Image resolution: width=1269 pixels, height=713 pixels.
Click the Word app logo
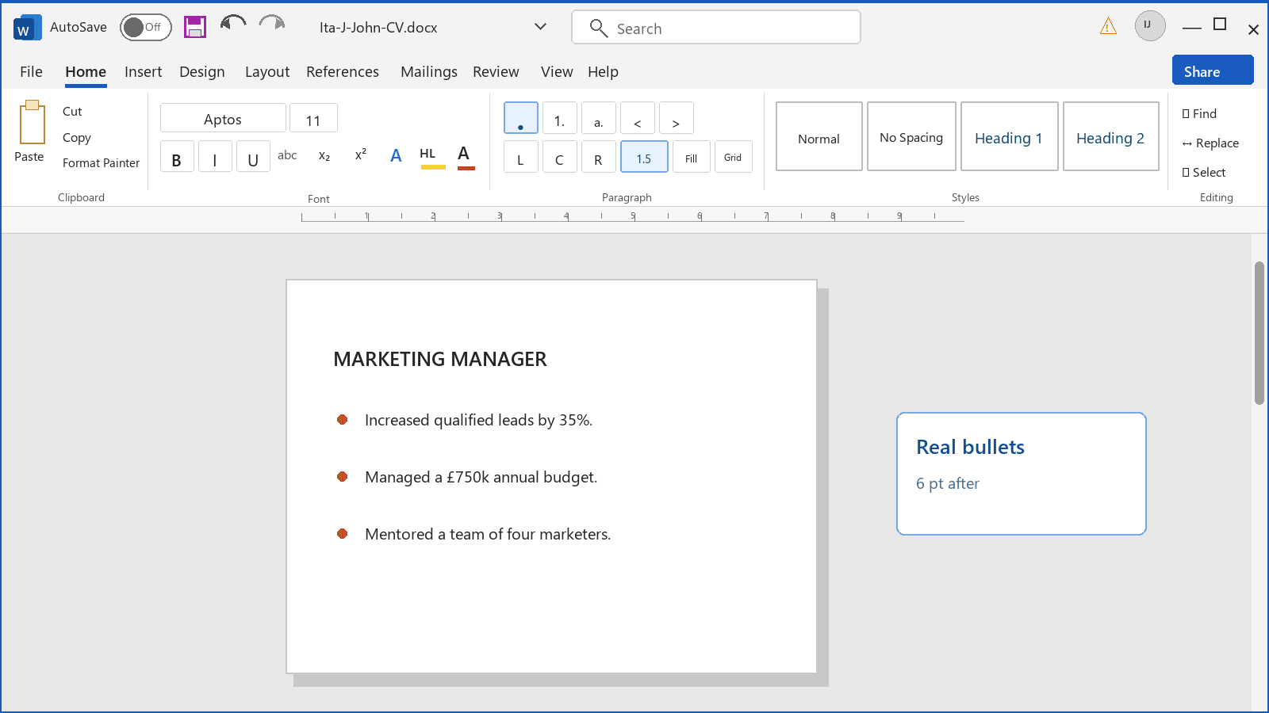pyautogui.click(x=27, y=28)
